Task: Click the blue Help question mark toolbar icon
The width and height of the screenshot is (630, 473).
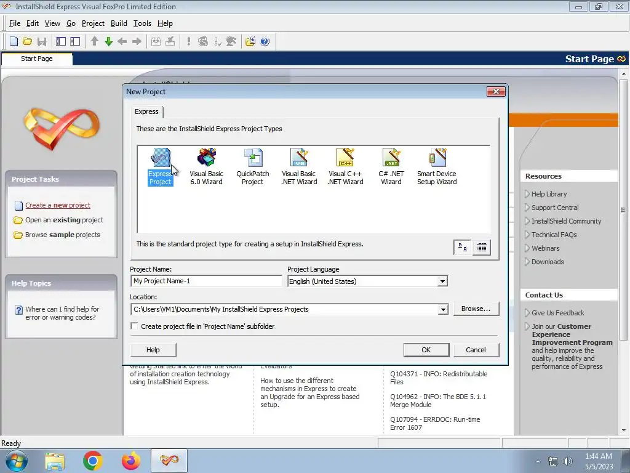Action: pos(265,41)
